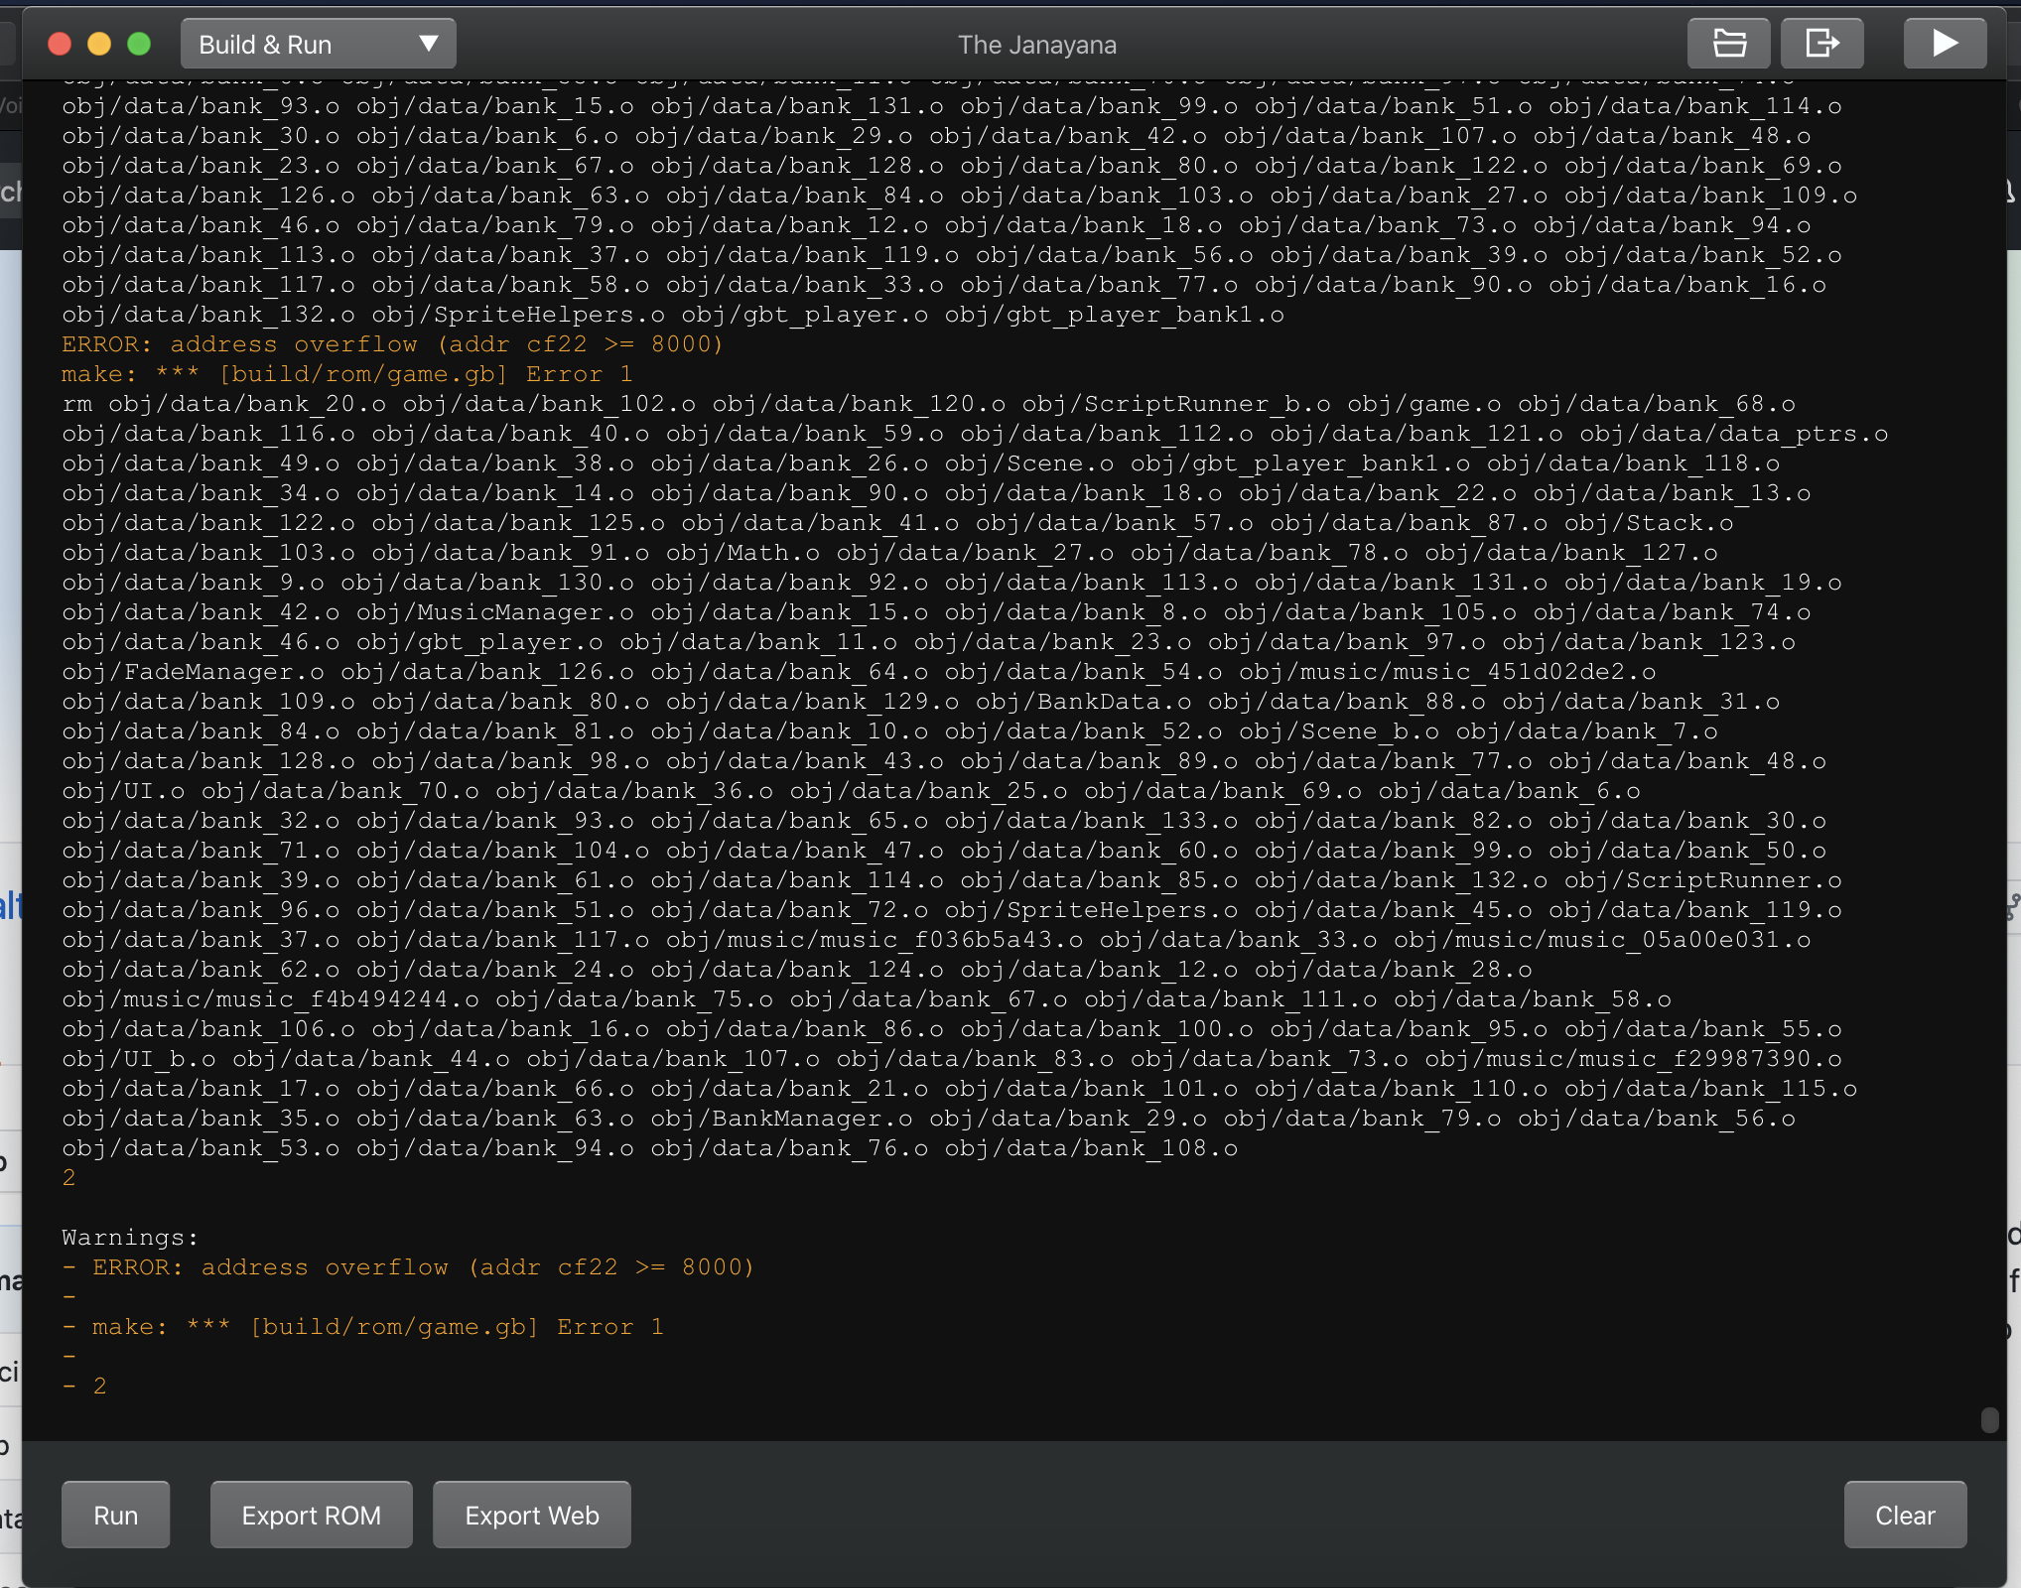2021x1588 pixels.
Task: Click "obj/BankData.o" in the log
Action: pyautogui.click(x=1083, y=702)
